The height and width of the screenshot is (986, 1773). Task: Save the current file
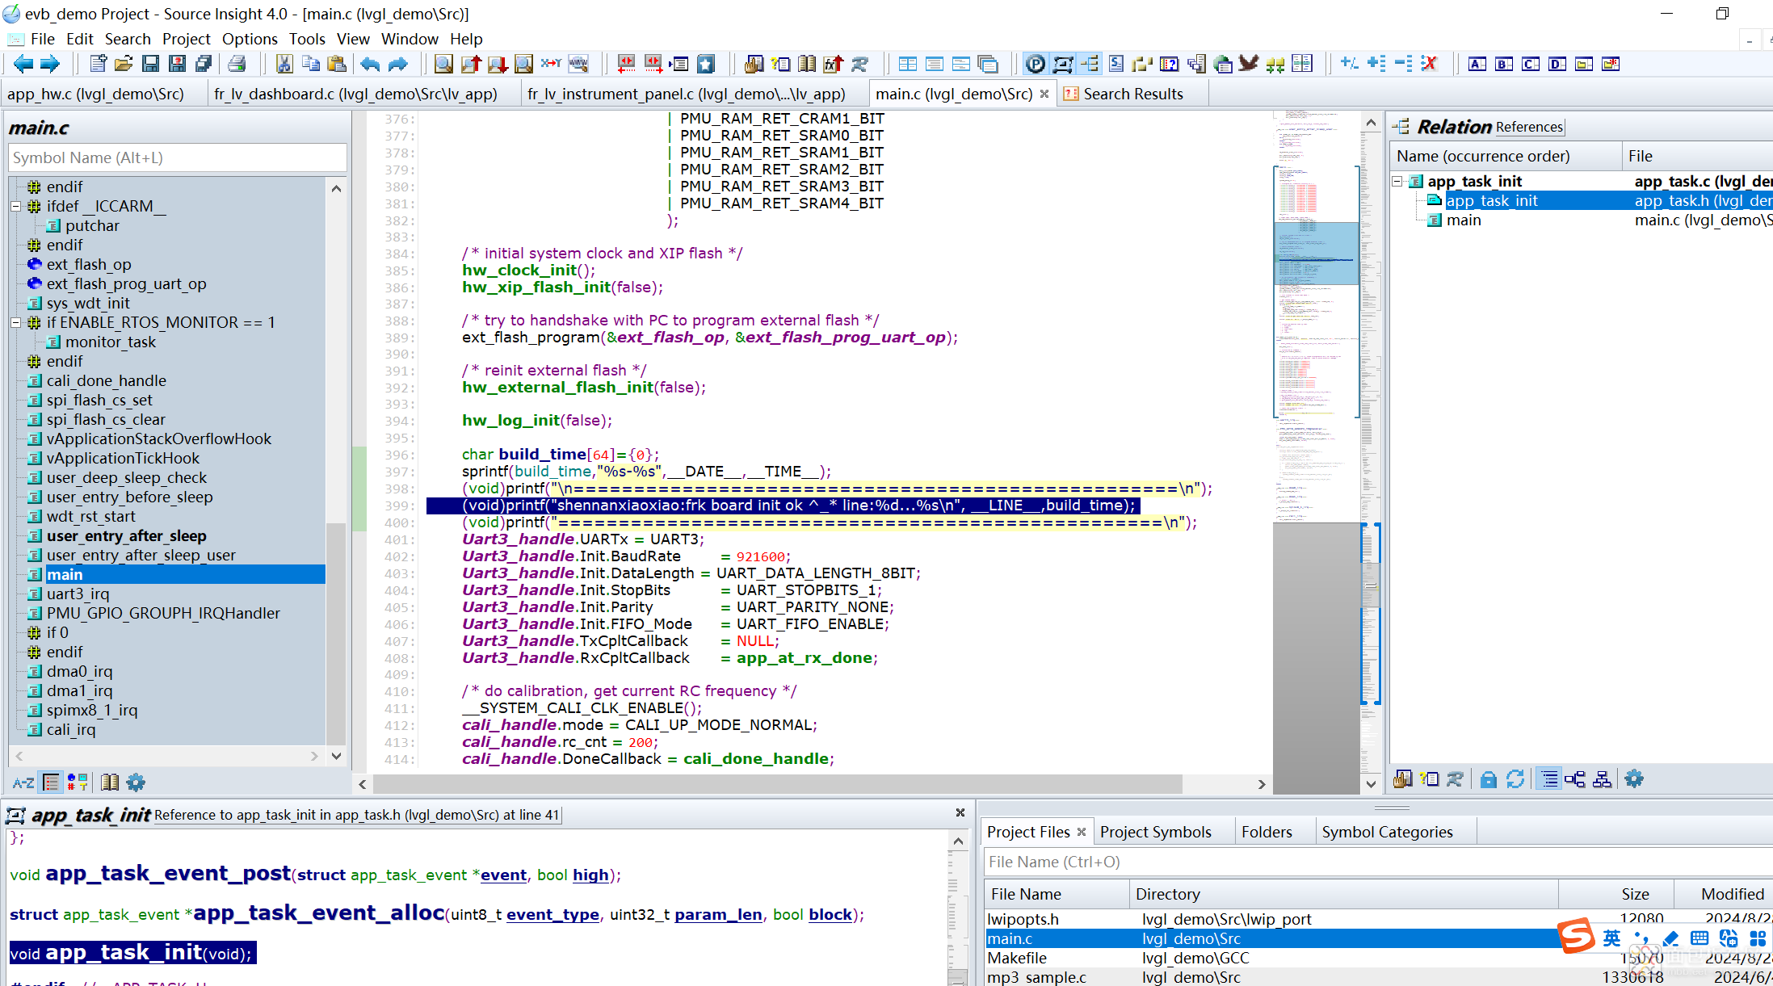pyautogui.click(x=150, y=64)
